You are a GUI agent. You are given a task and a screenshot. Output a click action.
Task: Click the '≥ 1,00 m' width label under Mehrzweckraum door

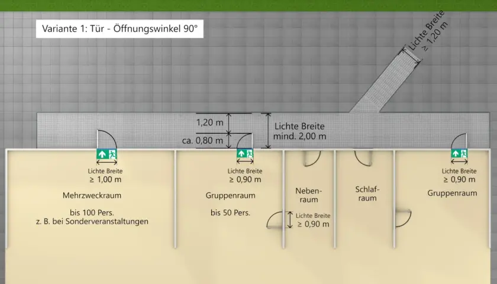(x=105, y=179)
